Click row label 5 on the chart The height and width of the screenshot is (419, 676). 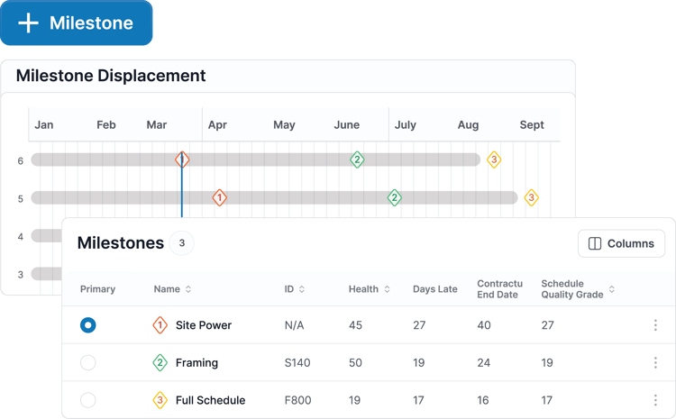click(20, 199)
